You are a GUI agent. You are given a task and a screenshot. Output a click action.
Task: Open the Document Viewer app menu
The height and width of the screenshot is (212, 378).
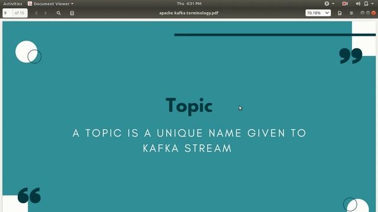pyautogui.click(x=51, y=4)
